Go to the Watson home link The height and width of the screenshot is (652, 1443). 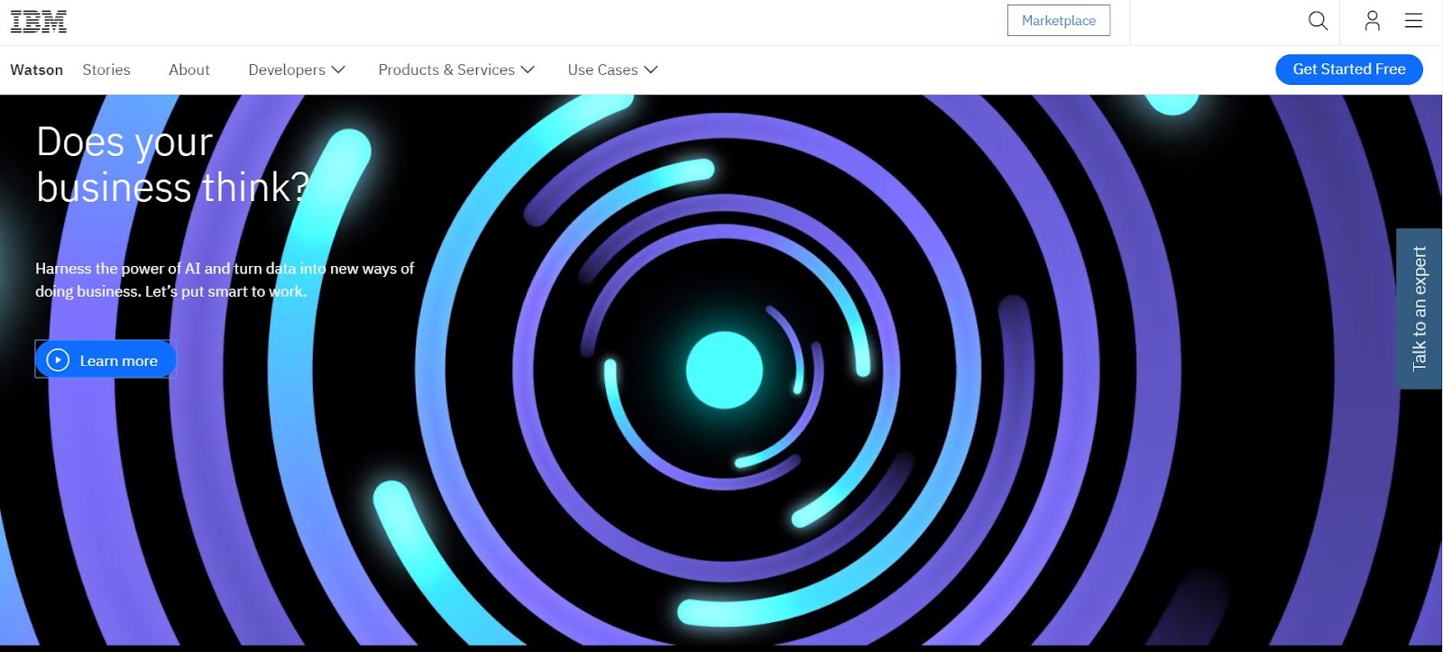37,69
